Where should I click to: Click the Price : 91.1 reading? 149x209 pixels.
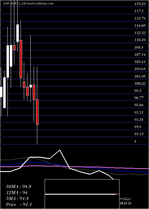click(x=19, y=205)
